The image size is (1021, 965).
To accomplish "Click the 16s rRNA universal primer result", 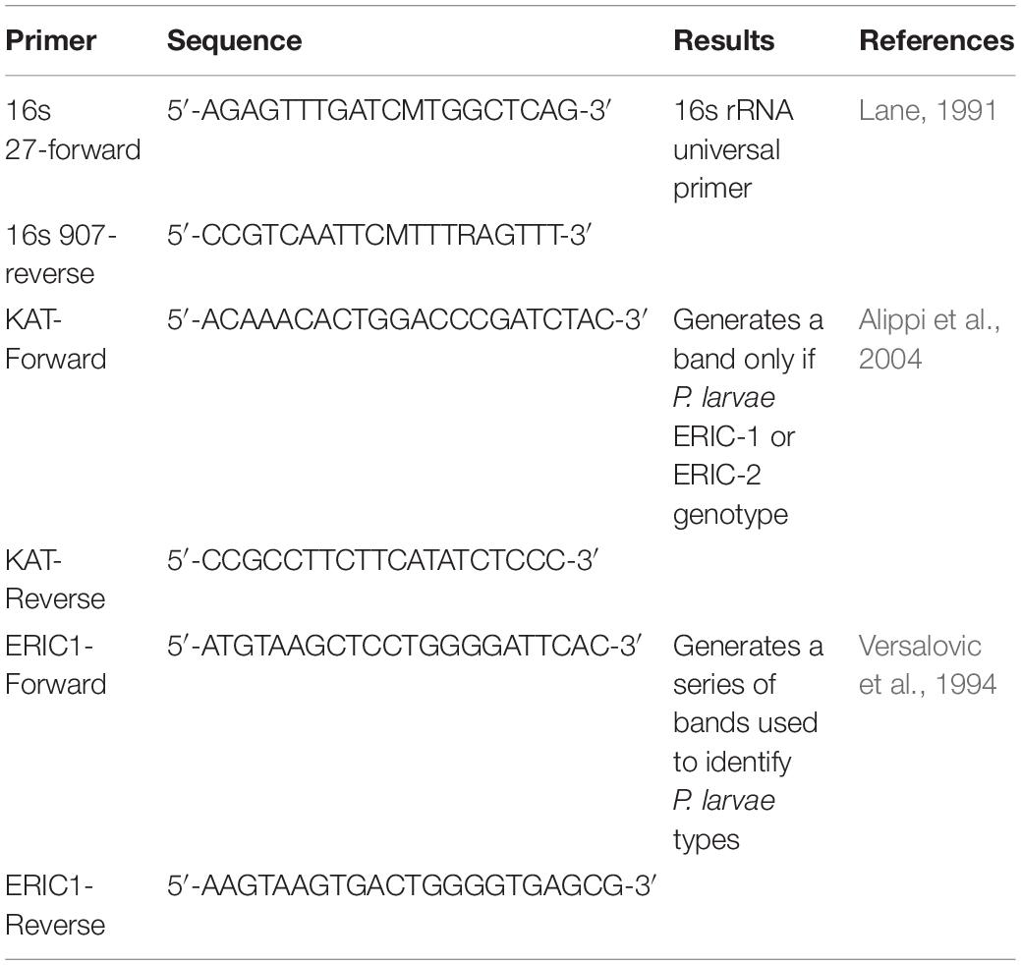I will pos(733,149).
